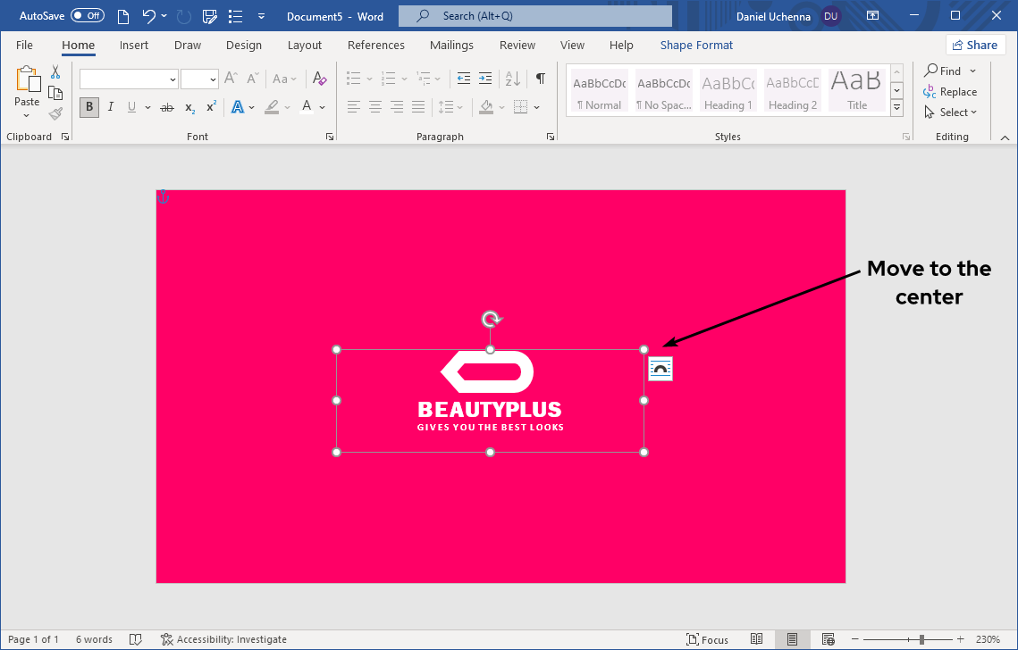Screen dimensions: 1018x650
Task: Click the Layout Options icon beside logo
Action: click(x=660, y=369)
